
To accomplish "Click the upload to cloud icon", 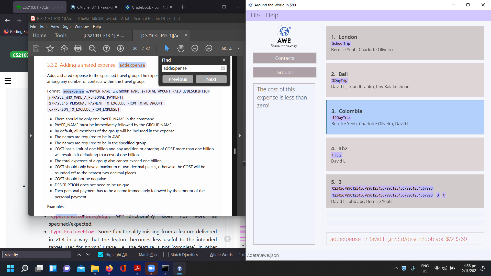I will coord(64,48).
